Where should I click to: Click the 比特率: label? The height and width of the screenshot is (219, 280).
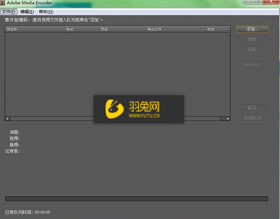coord(12,151)
